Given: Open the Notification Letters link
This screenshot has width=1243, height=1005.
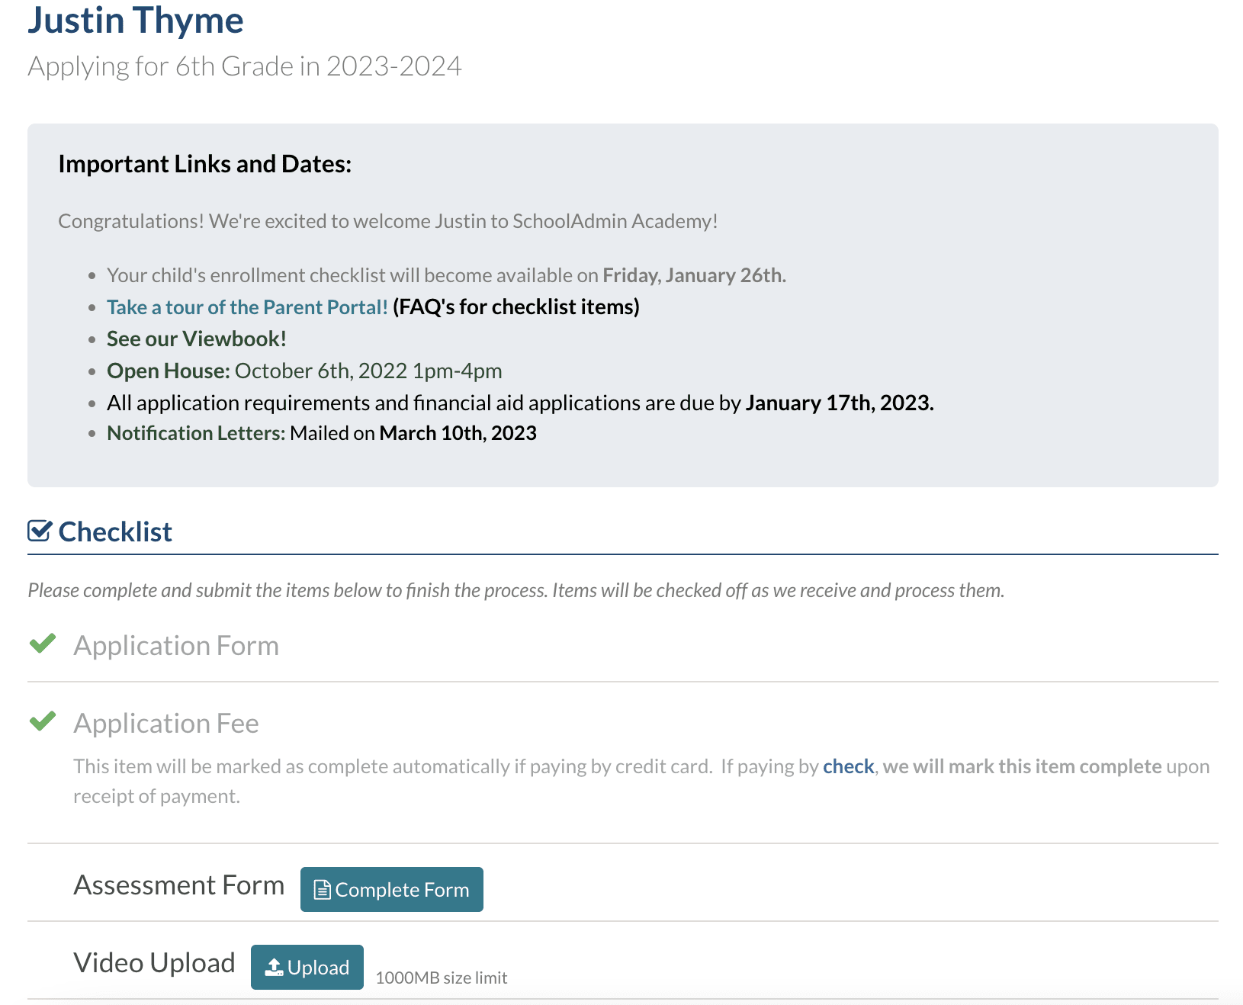Looking at the screenshot, I should (x=195, y=433).
